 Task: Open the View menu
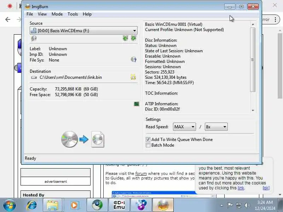[42, 14]
